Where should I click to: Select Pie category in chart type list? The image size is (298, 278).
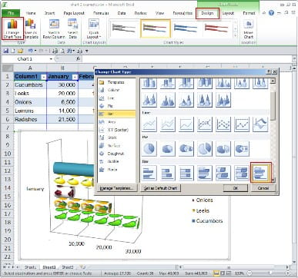(x=117, y=106)
